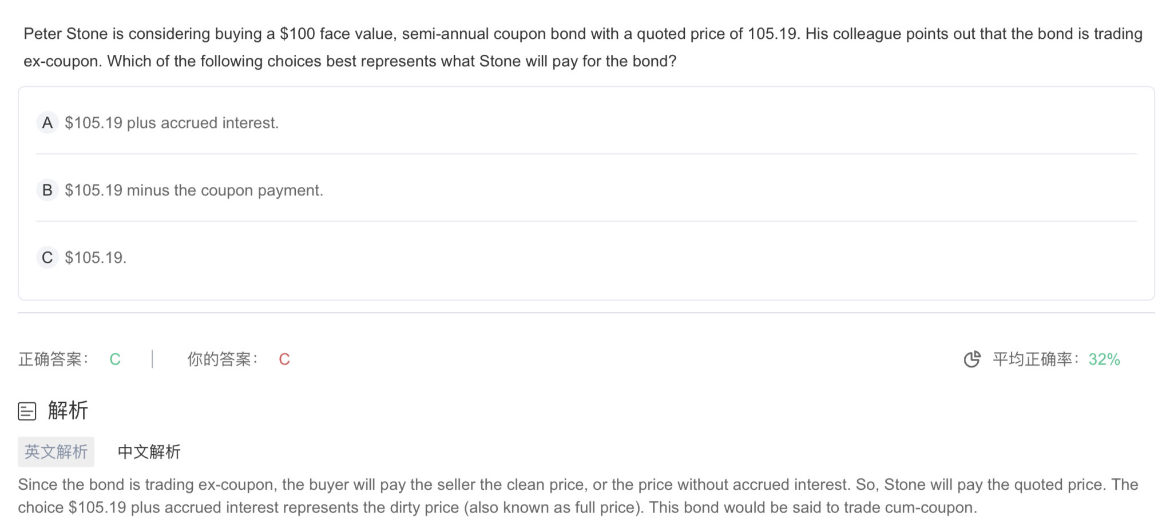This screenshot has height=524, width=1158.
Task: Choose "$105.19 minus the coupon payment." text
Action: 194,190
